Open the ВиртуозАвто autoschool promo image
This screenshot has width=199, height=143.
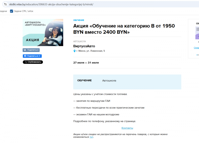pyautogui.click(x=43, y=32)
